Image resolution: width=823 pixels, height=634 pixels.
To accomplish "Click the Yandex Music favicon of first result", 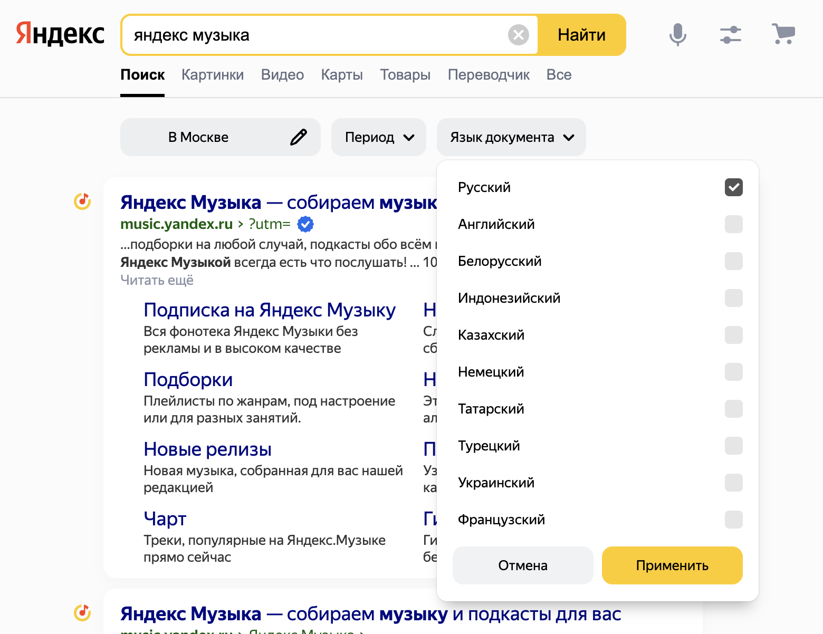I will click(82, 201).
